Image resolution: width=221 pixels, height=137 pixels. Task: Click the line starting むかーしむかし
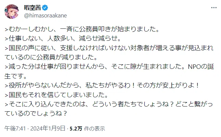coord(82,29)
